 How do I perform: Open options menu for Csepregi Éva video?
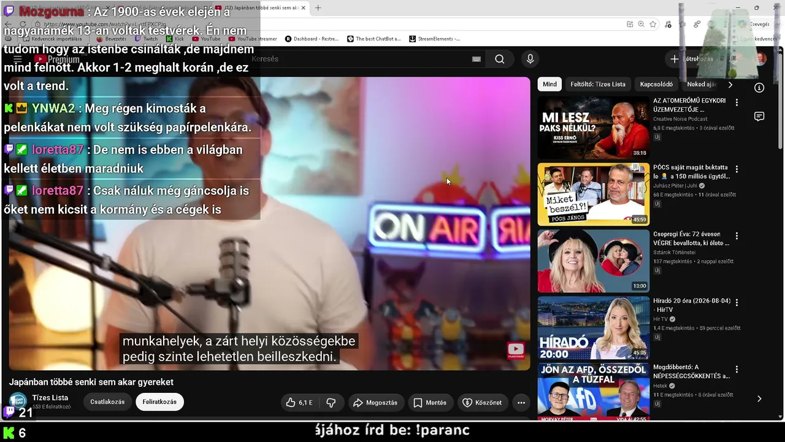(x=737, y=236)
